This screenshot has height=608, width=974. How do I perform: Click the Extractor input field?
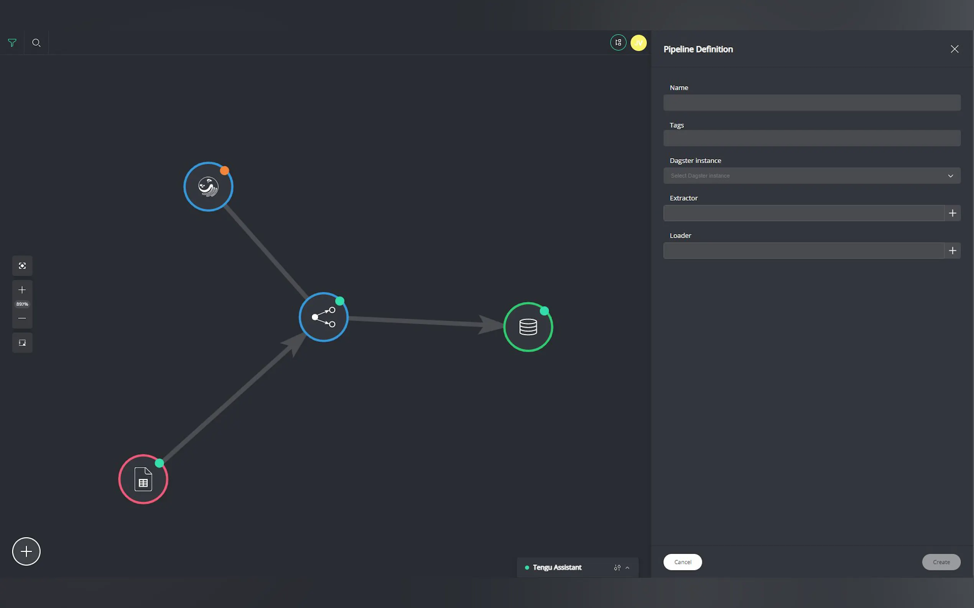(x=804, y=213)
